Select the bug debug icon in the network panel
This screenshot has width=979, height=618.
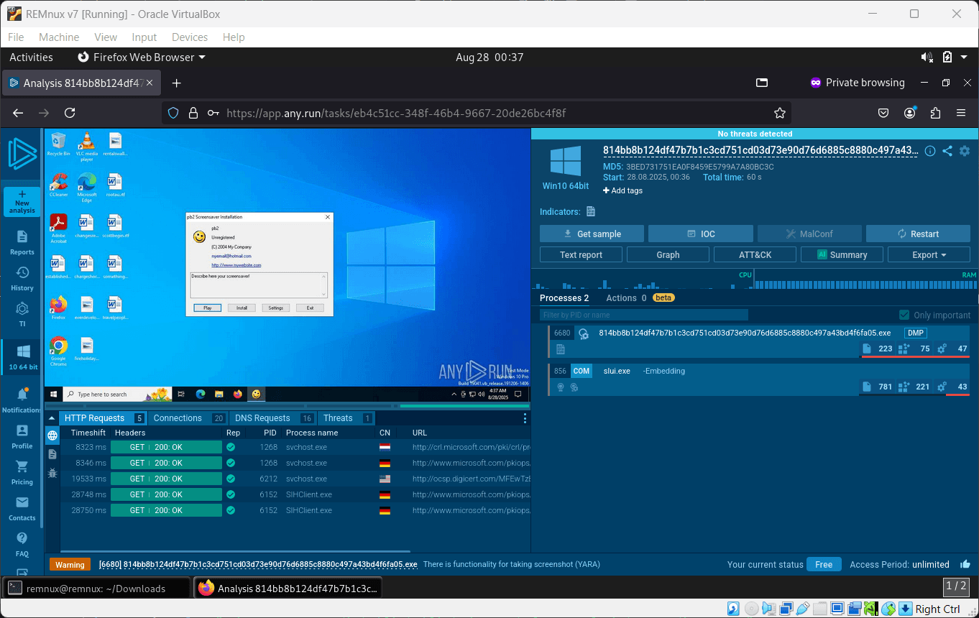(x=52, y=473)
